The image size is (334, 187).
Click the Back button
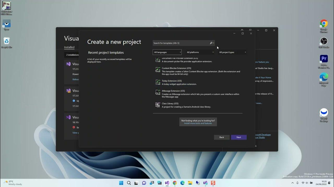[x=222, y=137]
